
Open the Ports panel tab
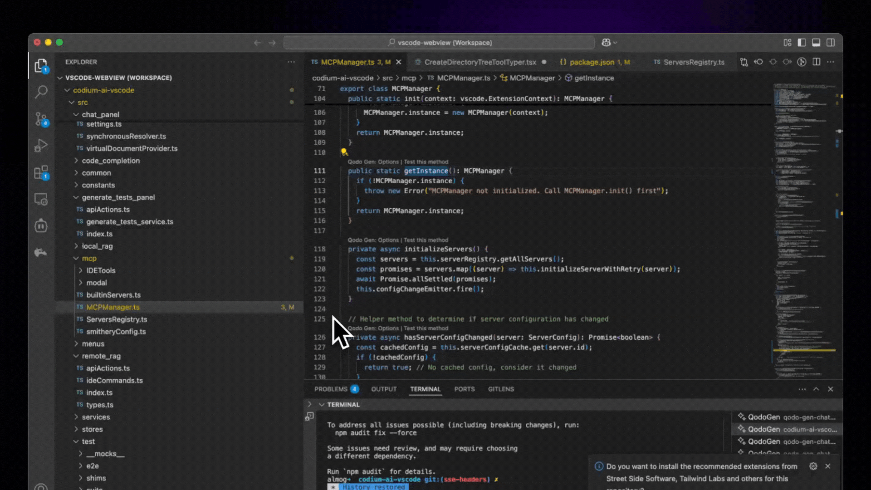[x=465, y=389]
